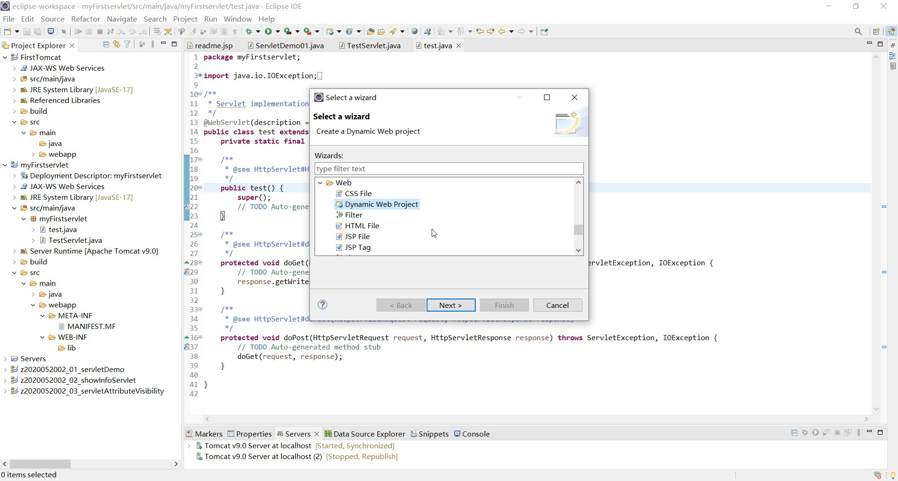Switch to the TestServlet.java editor tab
The image size is (898, 481).
(373, 45)
